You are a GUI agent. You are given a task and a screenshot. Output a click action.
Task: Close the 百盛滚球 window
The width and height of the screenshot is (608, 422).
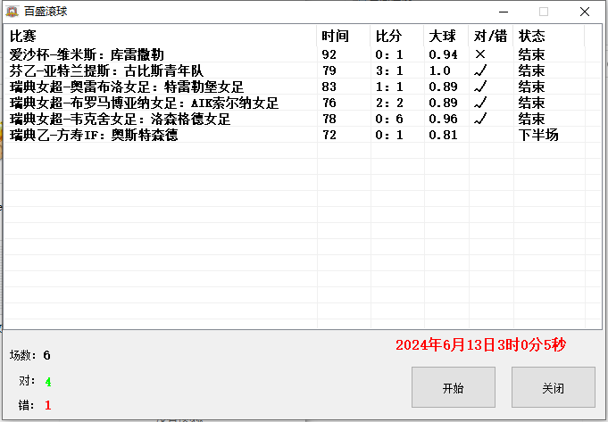pyautogui.click(x=585, y=12)
